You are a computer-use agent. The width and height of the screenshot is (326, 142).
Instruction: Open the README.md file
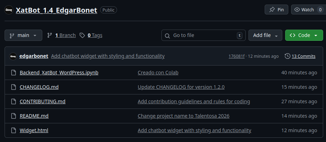(x=34, y=116)
